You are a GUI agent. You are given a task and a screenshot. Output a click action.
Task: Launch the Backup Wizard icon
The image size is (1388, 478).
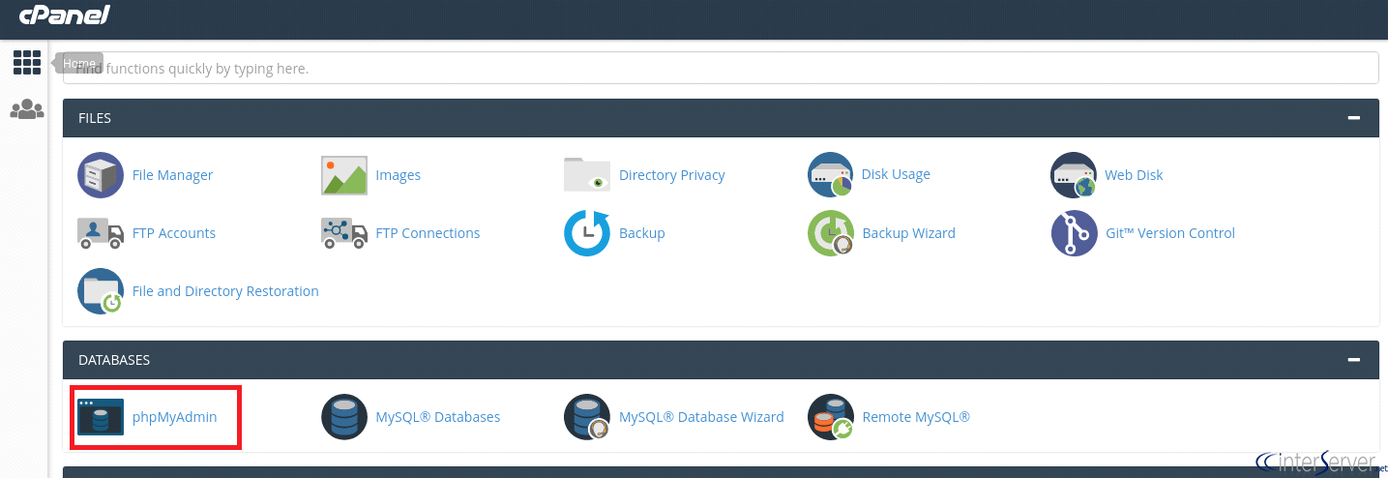tap(831, 233)
